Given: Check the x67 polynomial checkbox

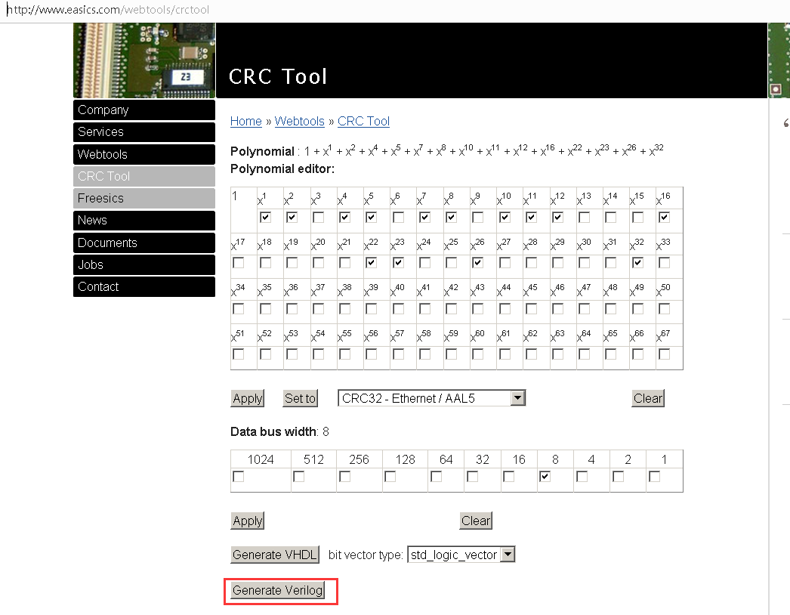Looking at the screenshot, I should 664,354.
